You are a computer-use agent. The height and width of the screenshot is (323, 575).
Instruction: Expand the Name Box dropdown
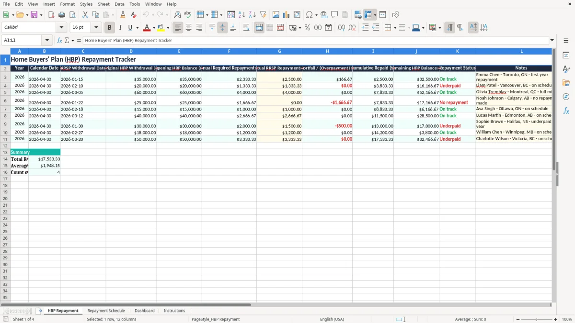point(47,41)
